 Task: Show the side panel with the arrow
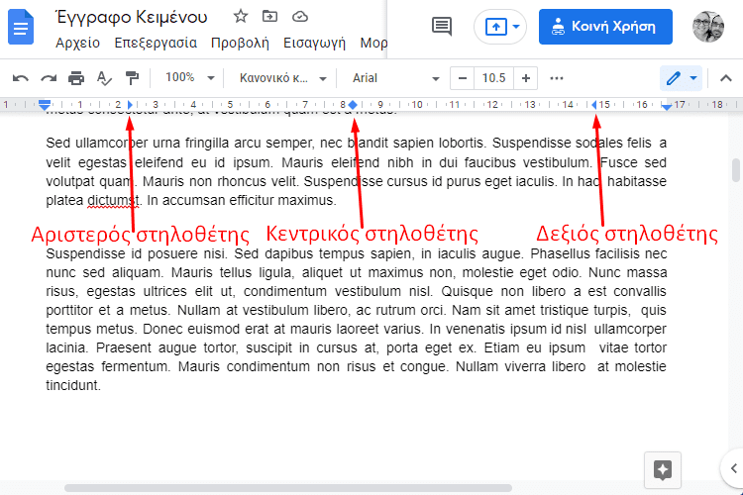(x=733, y=468)
